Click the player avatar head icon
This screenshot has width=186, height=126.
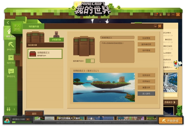7,119
